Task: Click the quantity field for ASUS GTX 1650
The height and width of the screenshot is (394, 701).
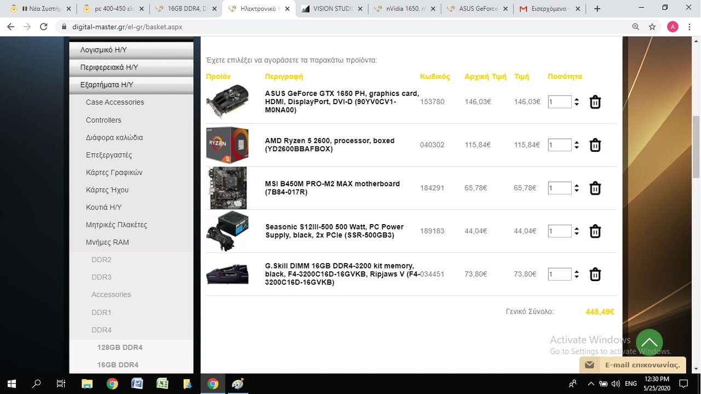Action: point(560,102)
